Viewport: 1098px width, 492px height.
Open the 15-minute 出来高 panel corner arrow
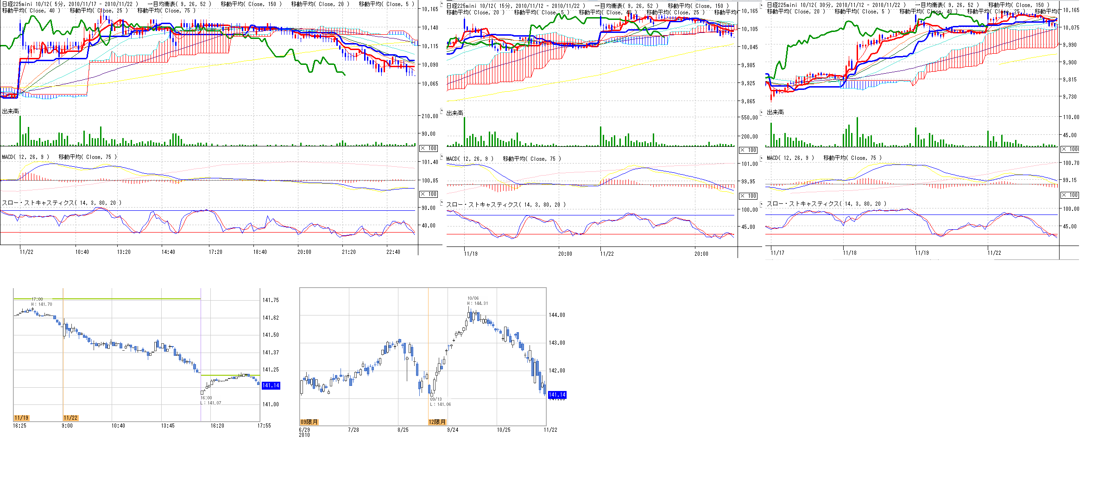coord(442,111)
